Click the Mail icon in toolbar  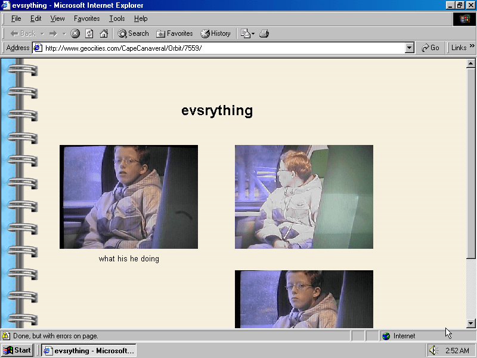point(246,33)
